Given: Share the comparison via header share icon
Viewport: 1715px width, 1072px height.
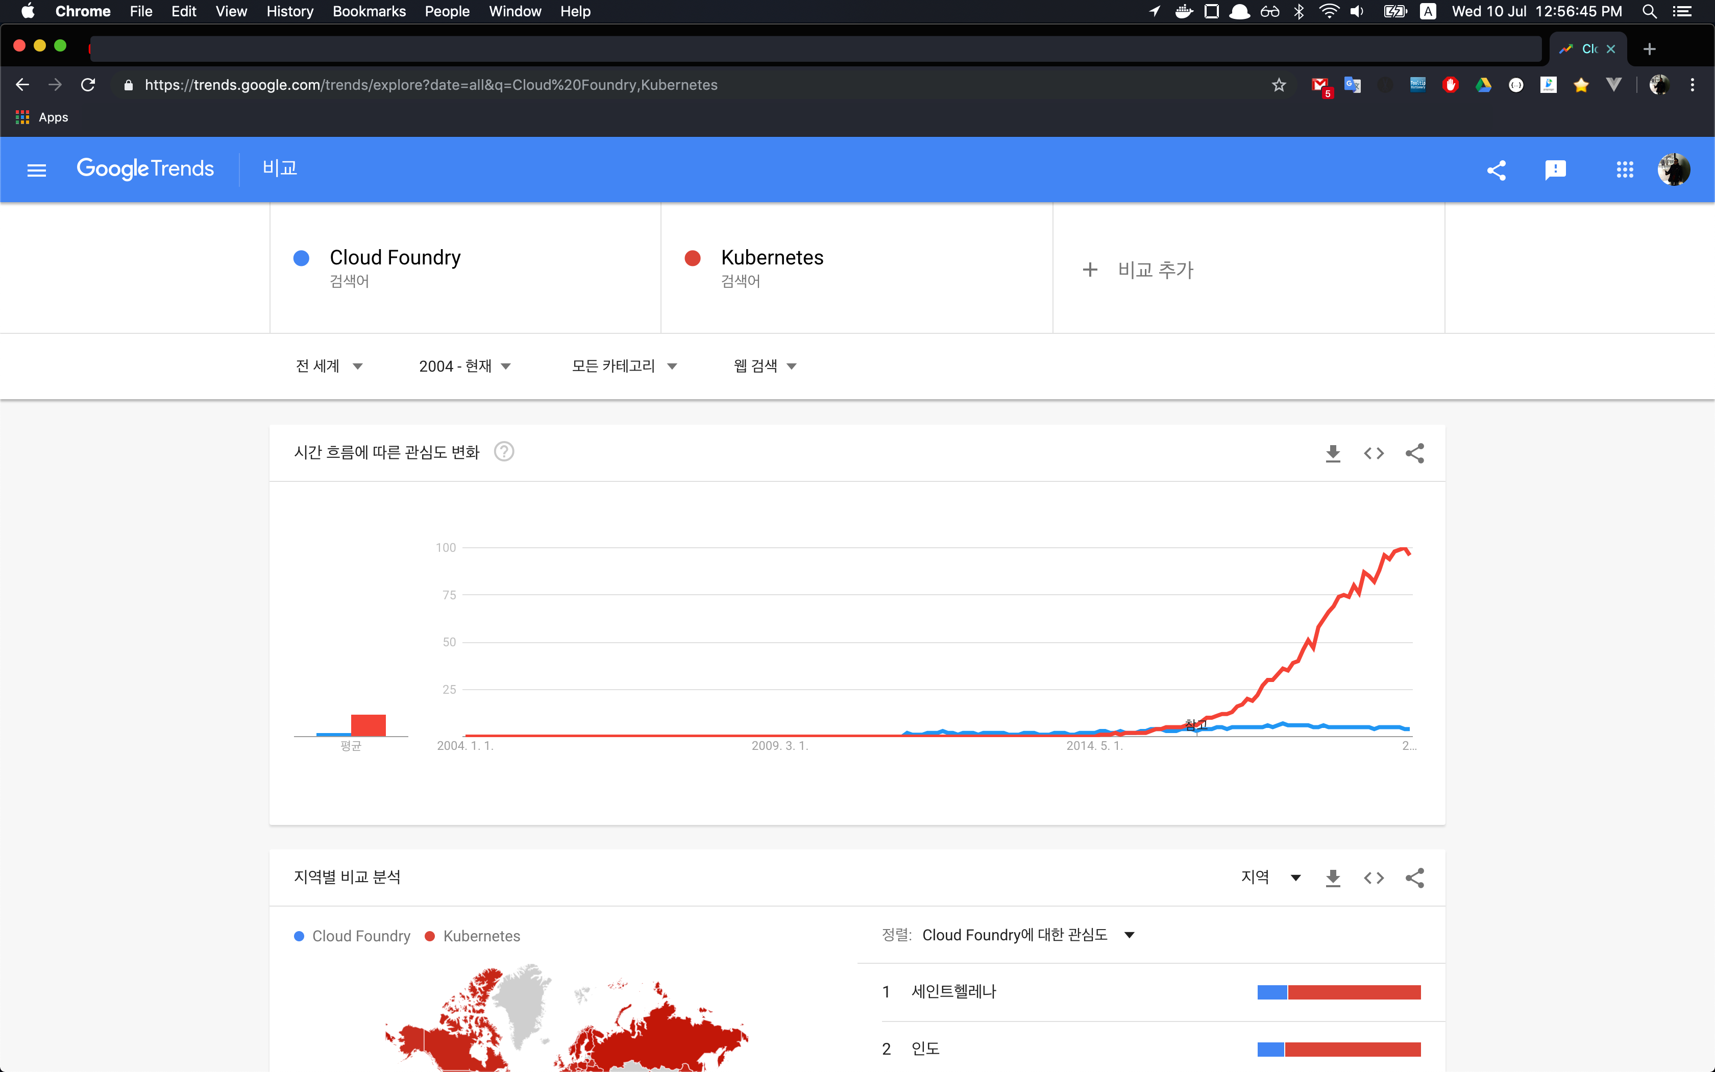Looking at the screenshot, I should coord(1496,170).
